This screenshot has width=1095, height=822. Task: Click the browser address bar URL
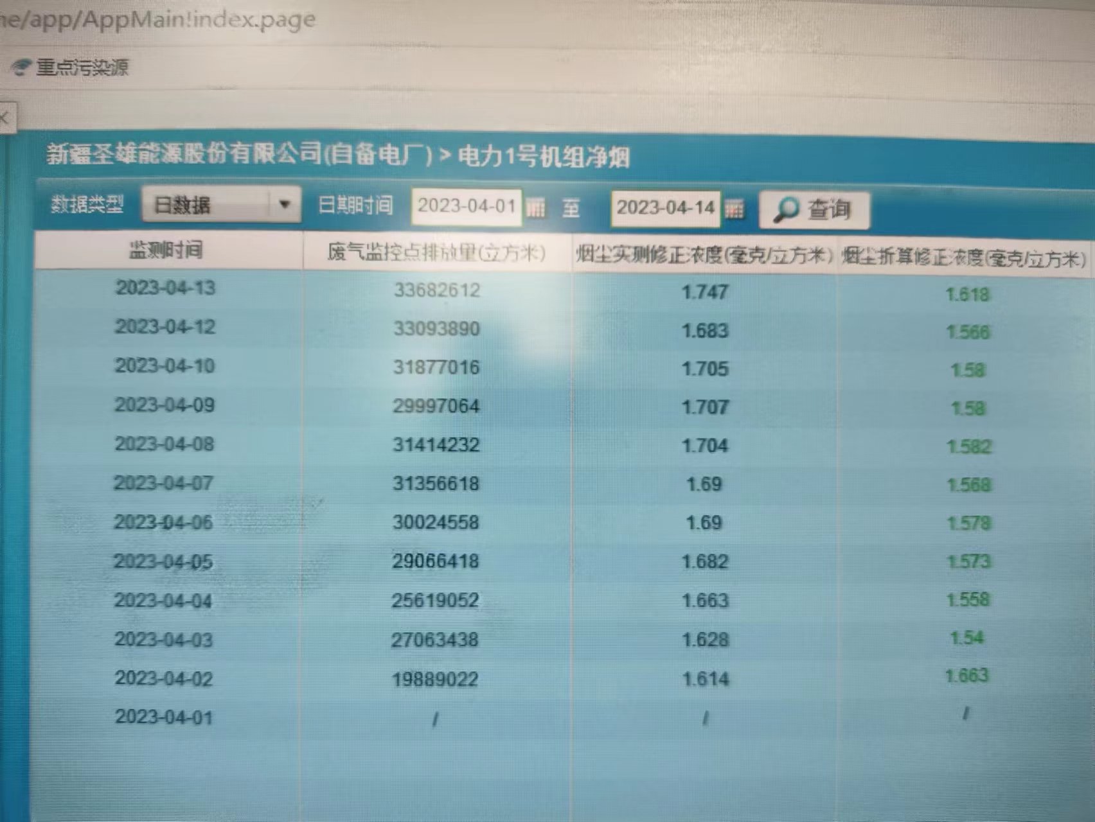tap(157, 19)
